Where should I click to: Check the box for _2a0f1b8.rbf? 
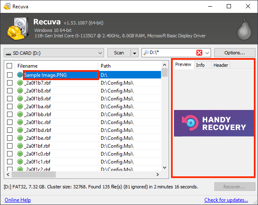tap(10, 90)
